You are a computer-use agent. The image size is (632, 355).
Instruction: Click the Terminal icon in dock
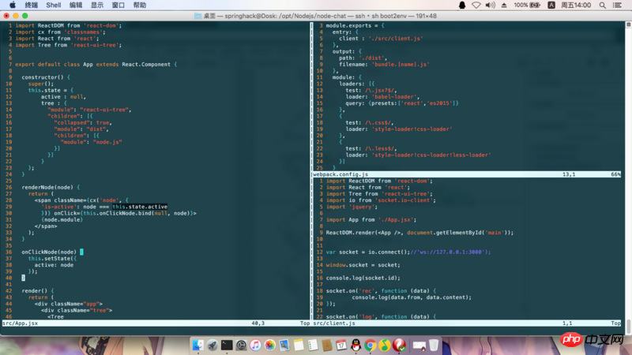pyautogui.click(x=227, y=346)
